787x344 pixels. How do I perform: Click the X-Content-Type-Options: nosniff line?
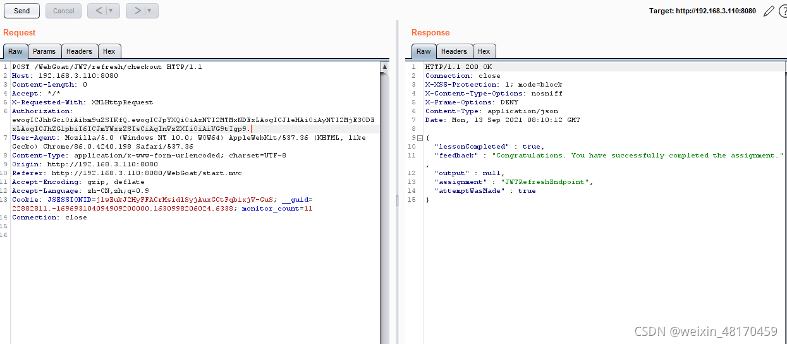[x=494, y=94]
